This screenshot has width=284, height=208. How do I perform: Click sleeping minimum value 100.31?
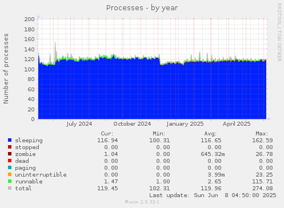tap(159, 141)
